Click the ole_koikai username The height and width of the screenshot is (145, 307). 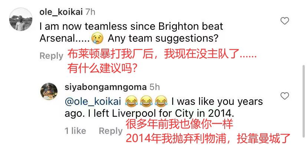coord(61,12)
